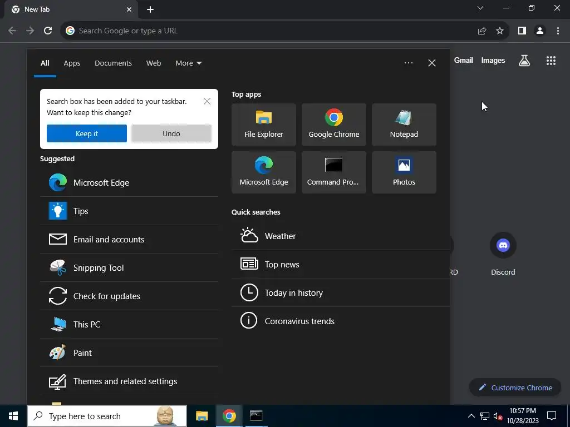Select the All search tab
This screenshot has height=427, width=570.
(x=45, y=63)
